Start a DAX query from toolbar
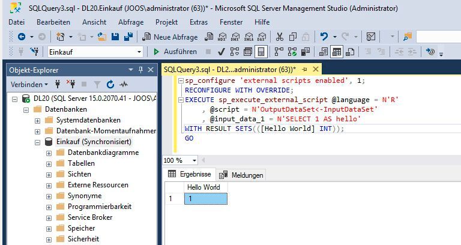Screen dimensions: 461x245 click(x=261, y=37)
